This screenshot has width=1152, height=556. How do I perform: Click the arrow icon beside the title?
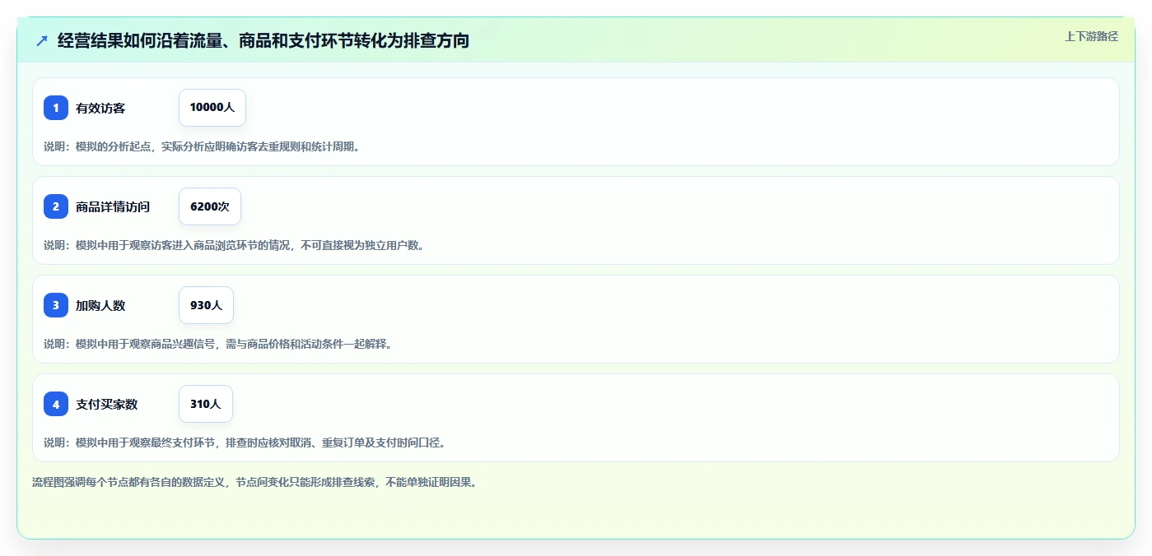pos(42,40)
